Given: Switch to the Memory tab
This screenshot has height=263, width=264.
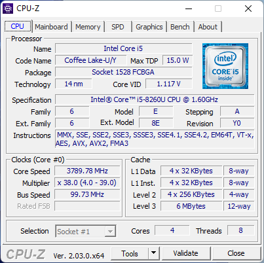Looking at the screenshot, I should tap(88, 27).
